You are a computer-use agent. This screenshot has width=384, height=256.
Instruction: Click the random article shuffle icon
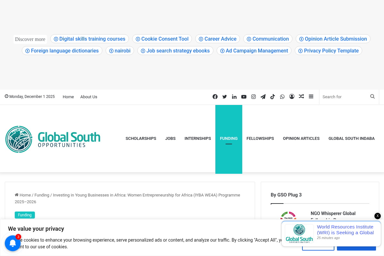click(301, 97)
